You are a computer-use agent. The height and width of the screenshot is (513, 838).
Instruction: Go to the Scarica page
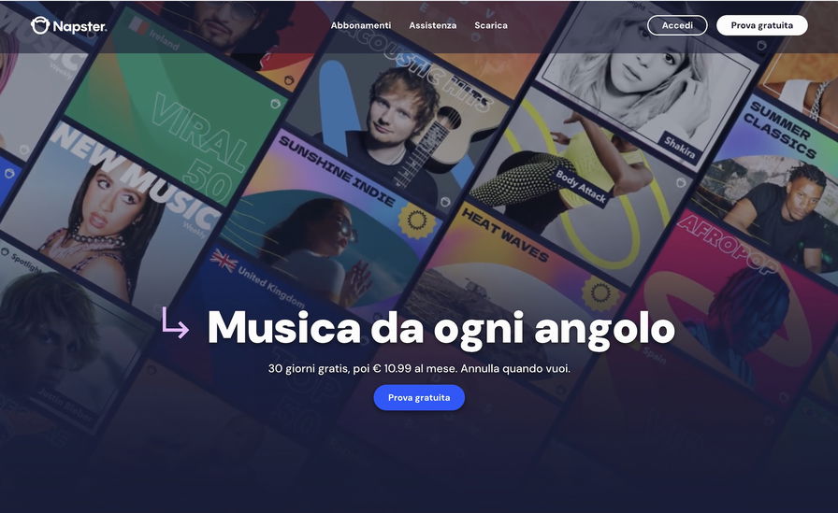(491, 25)
